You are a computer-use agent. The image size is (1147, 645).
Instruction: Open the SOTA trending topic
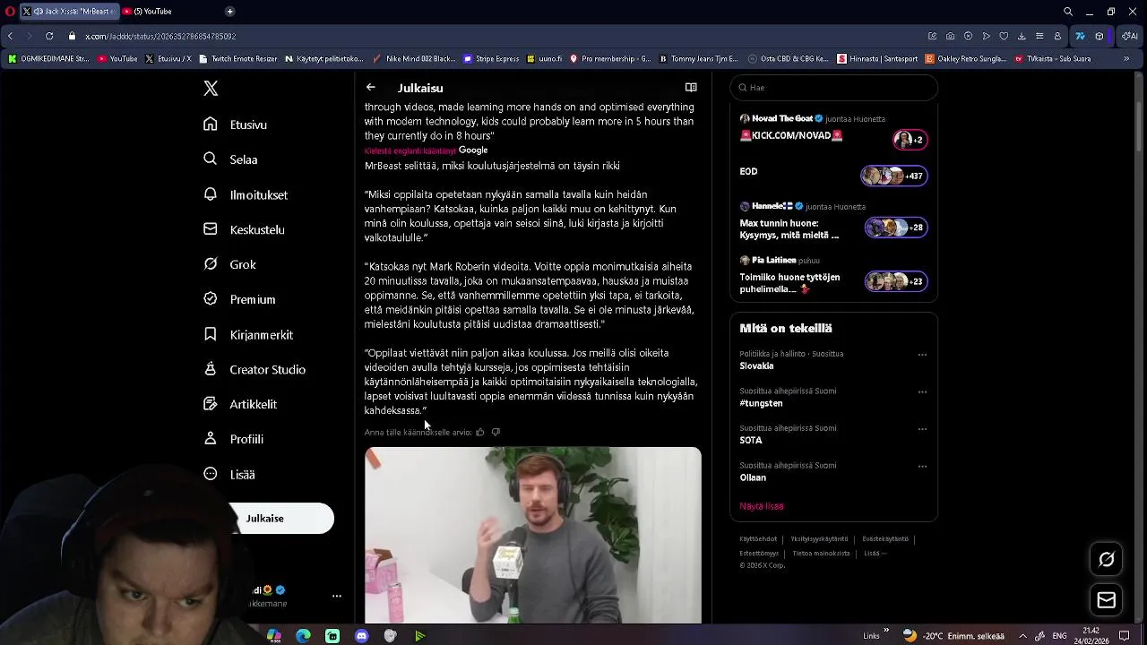pyautogui.click(x=751, y=440)
